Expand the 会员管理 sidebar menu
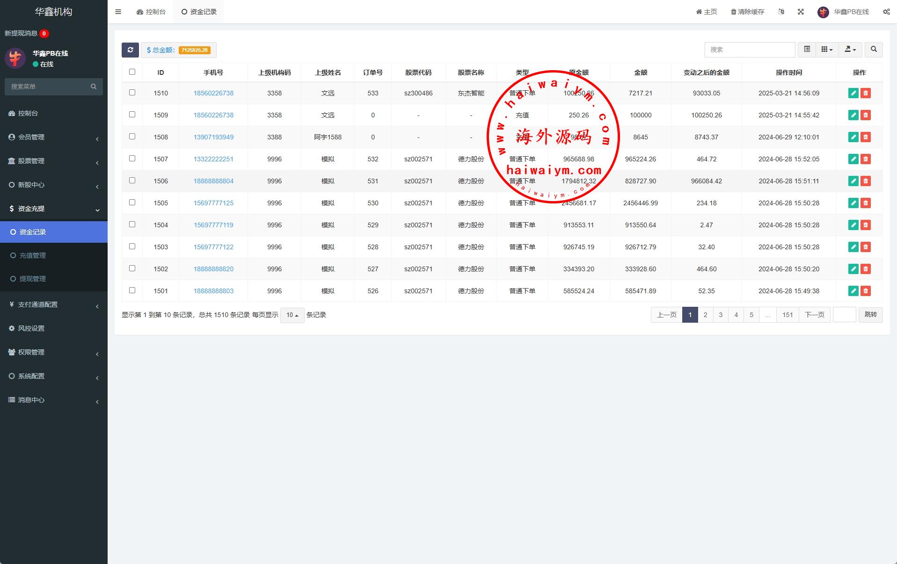Image resolution: width=897 pixels, height=564 pixels. tap(53, 137)
